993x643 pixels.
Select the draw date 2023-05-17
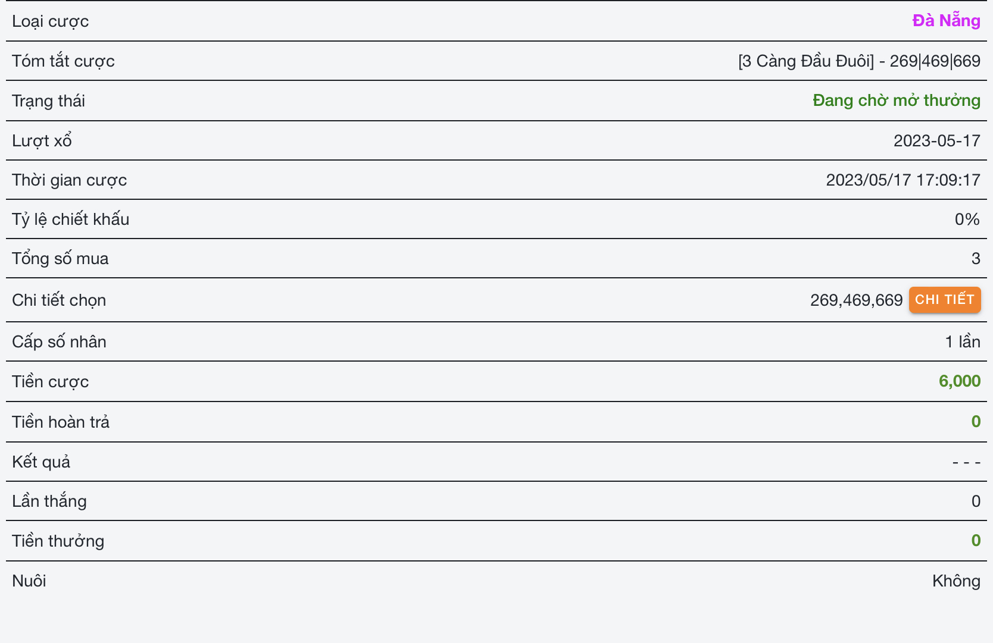click(936, 140)
